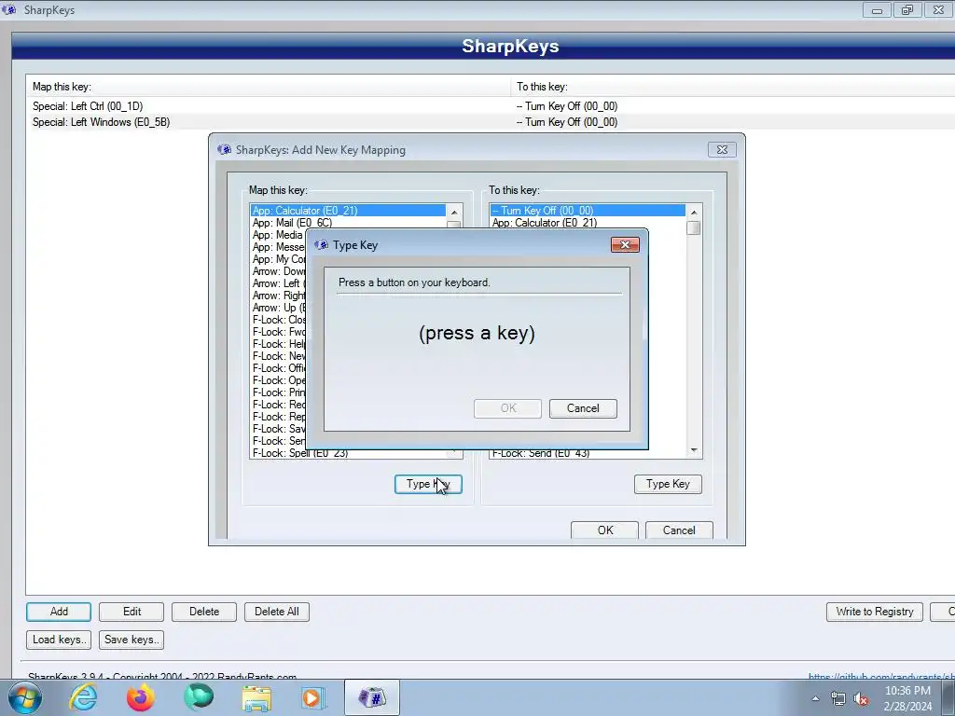Image resolution: width=955 pixels, height=716 pixels.
Task: Open Firefox from the taskbar
Action: (x=141, y=697)
